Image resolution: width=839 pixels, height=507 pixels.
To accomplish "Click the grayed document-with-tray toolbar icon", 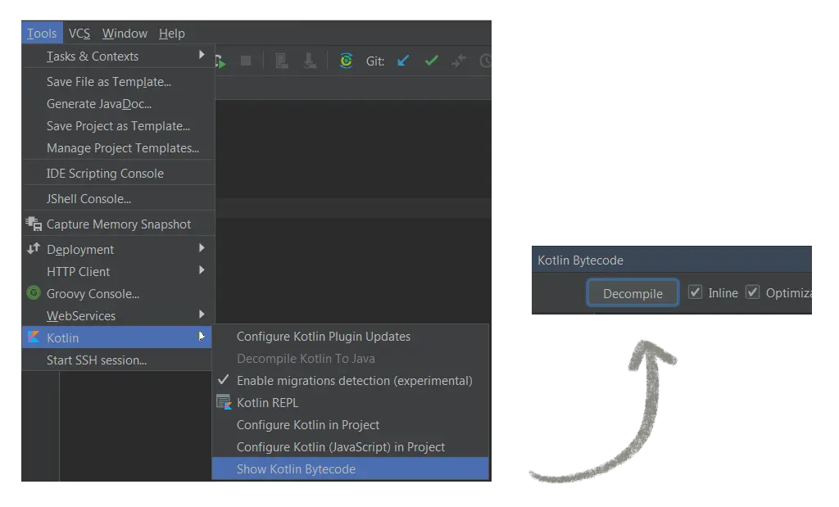I will [x=282, y=61].
